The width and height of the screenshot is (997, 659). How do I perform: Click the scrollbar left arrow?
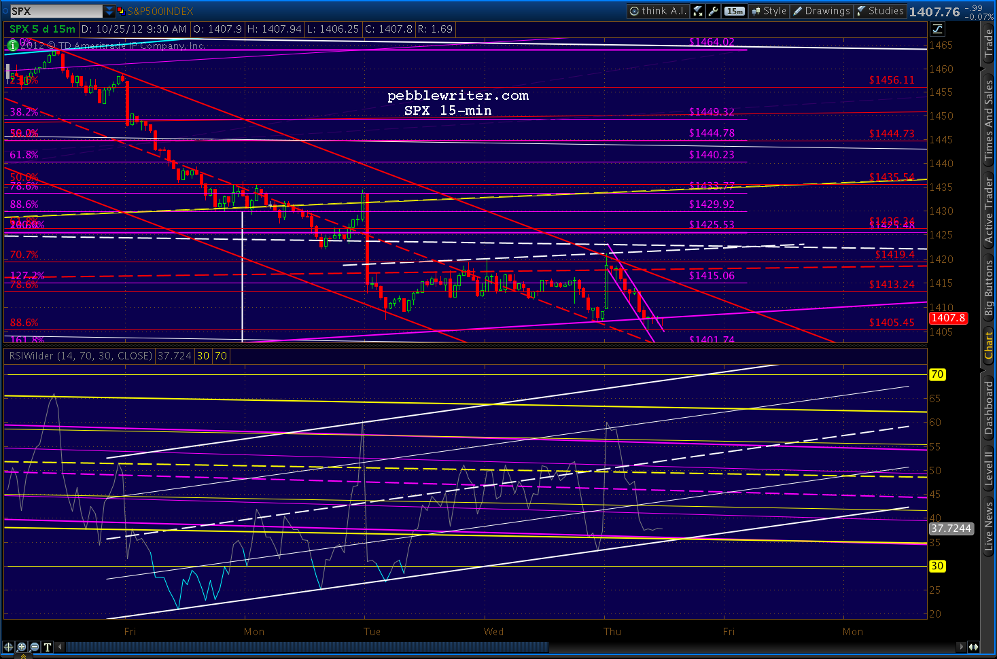click(x=60, y=647)
